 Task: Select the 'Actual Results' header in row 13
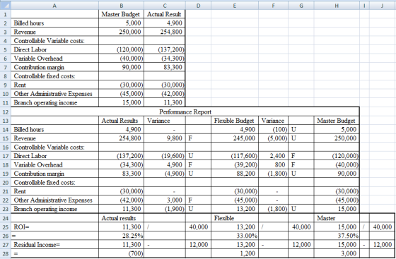(x=121, y=121)
